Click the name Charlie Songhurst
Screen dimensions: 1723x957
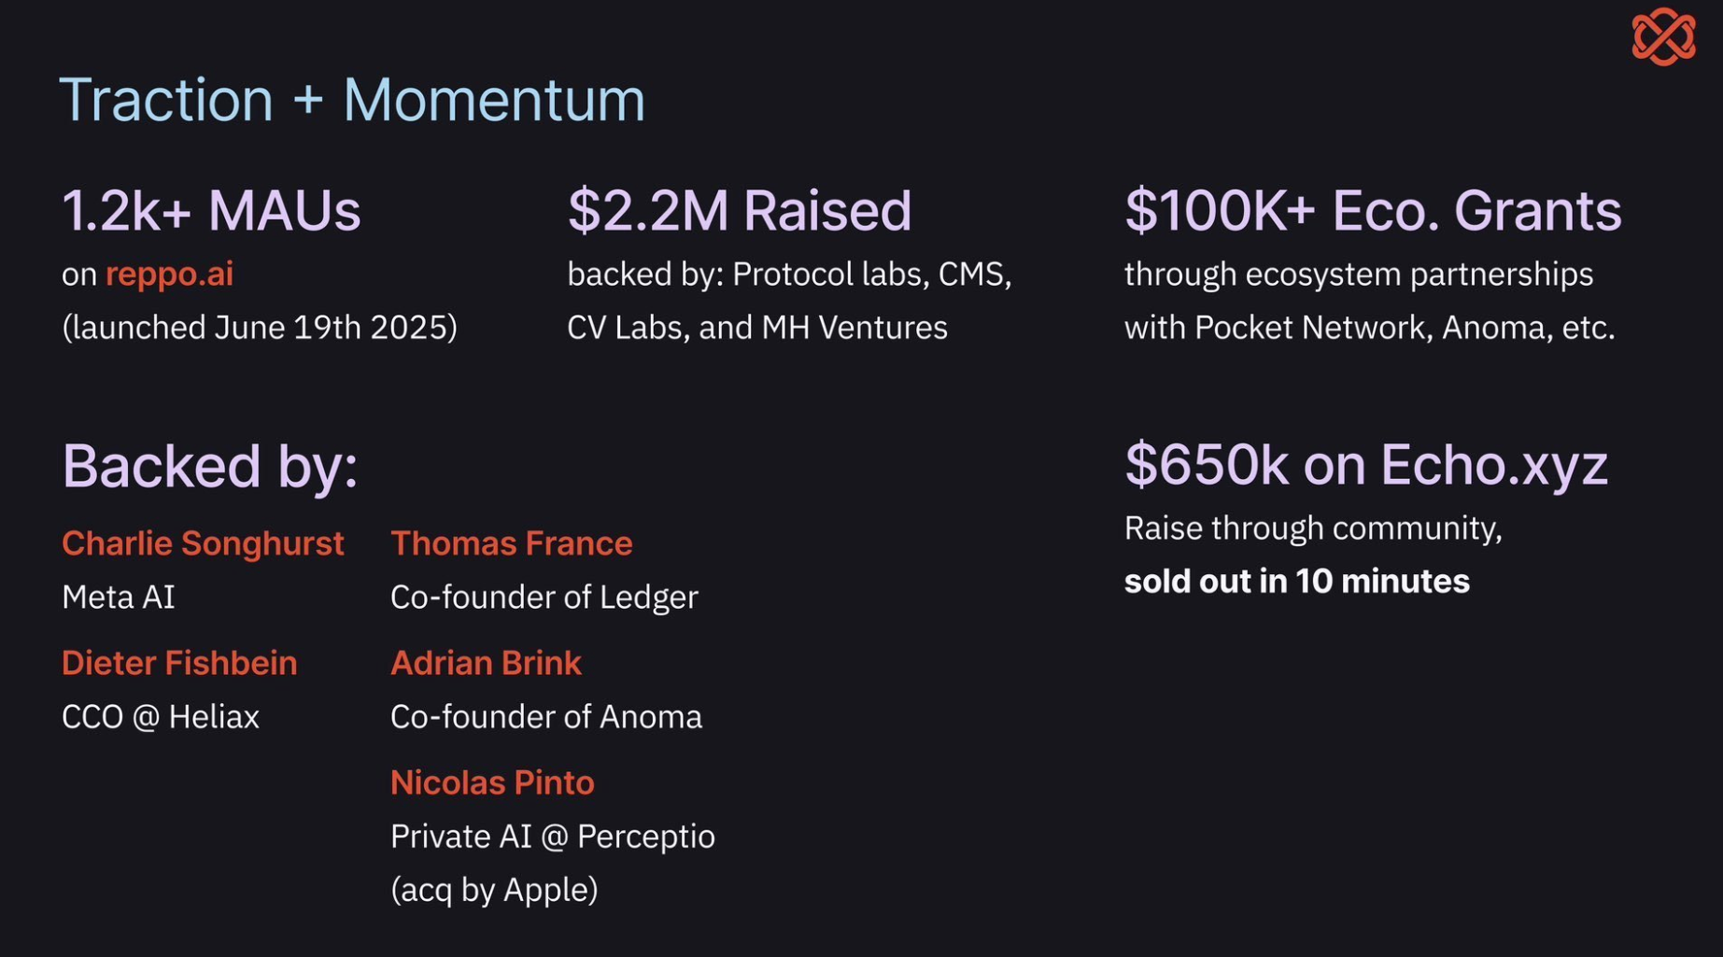coord(203,543)
